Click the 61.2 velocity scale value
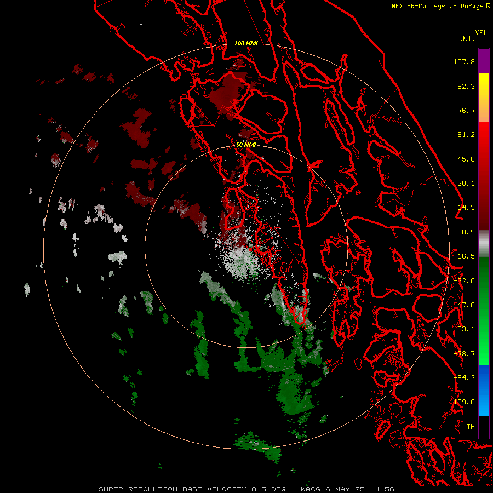 (466, 135)
